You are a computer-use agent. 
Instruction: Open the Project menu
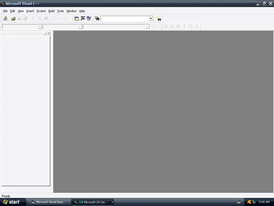click(x=41, y=11)
